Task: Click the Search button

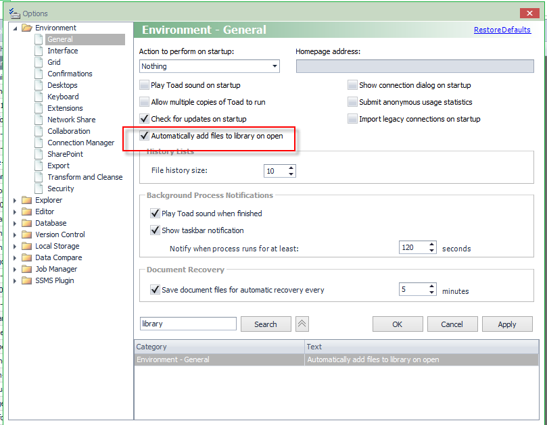Action: pos(266,324)
